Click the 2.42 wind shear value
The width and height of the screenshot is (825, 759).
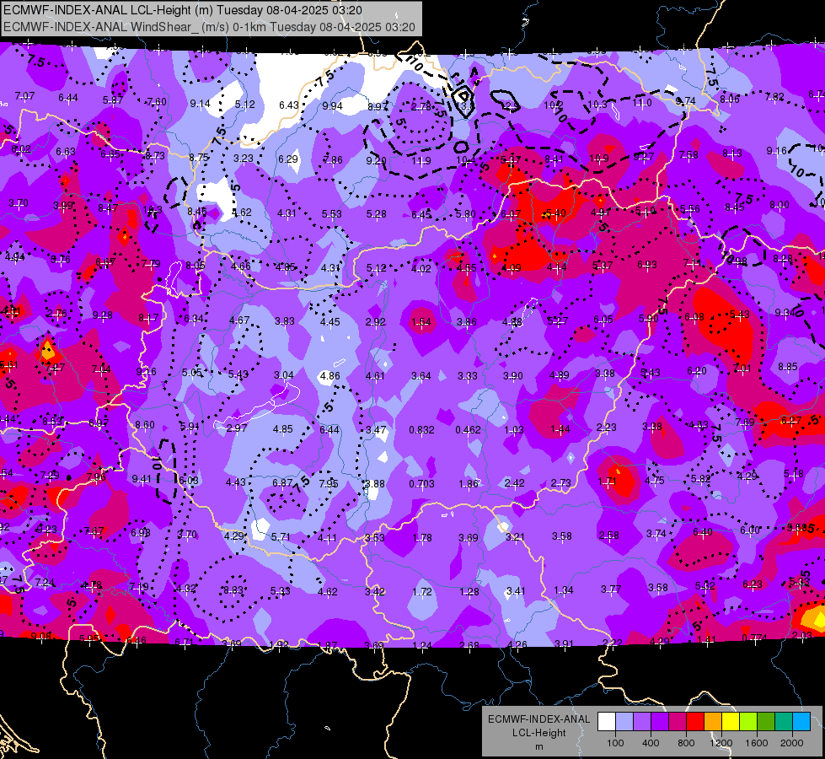(x=515, y=483)
